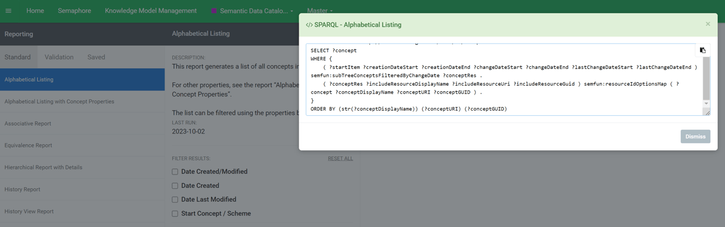The image size is (725, 227).
Task: Dismiss the SPARQL dialog
Action: pyautogui.click(x=695, y=136)
